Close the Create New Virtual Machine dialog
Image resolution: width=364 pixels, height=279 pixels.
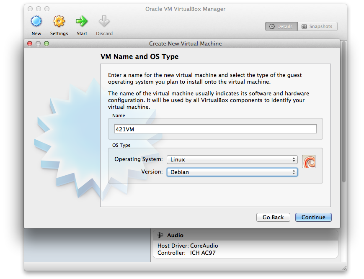30,44
